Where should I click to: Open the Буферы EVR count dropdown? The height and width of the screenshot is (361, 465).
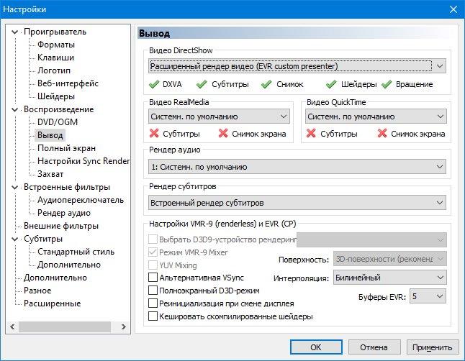[428, 296]
